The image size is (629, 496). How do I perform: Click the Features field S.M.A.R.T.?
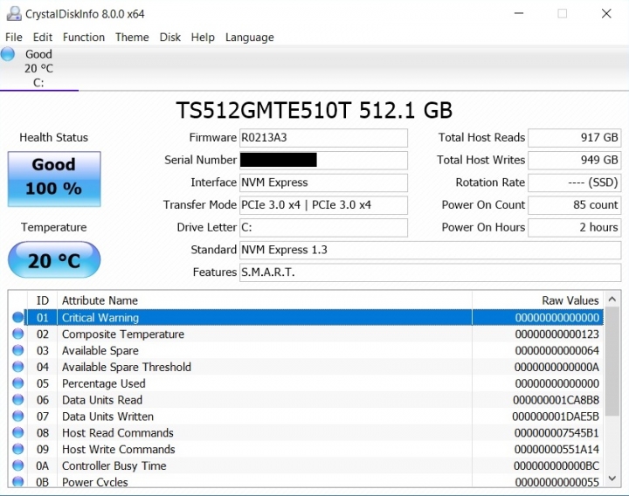point(430,272)
